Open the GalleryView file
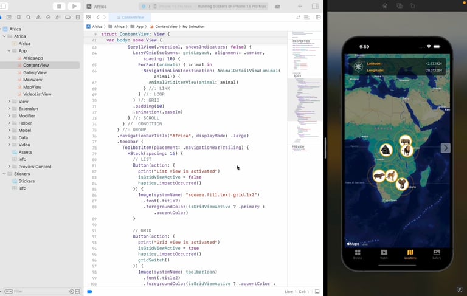 click(x=35, y=72)
